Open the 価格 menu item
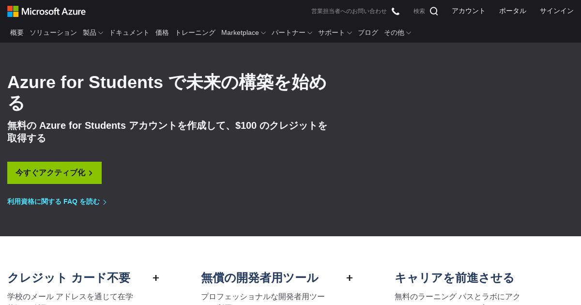 click(x=162, y=32)
